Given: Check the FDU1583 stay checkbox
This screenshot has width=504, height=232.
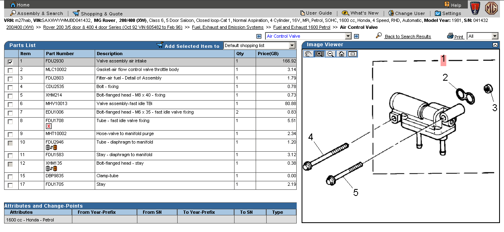Looking at the screenshot, I should tap(10, 156).
